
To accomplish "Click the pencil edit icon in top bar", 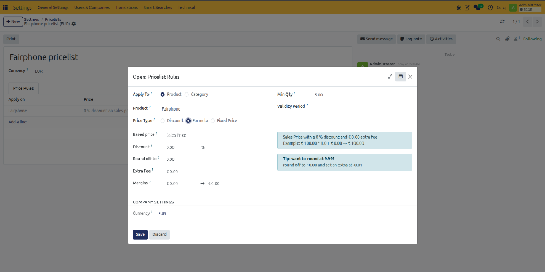I will pyautogui.click(x=467, y=7).
